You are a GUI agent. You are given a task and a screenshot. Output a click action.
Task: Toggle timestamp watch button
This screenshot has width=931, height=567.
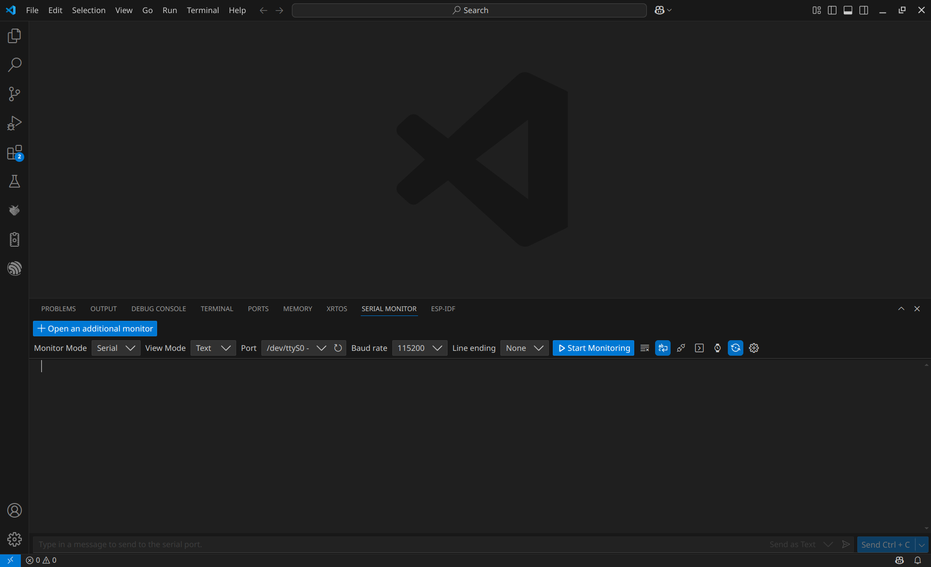717,348
